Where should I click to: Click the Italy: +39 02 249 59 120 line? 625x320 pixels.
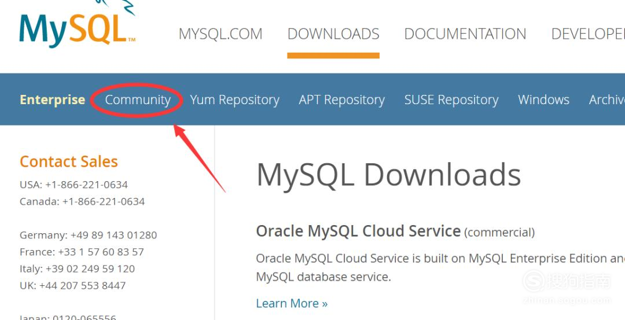(x=77, y=268)
